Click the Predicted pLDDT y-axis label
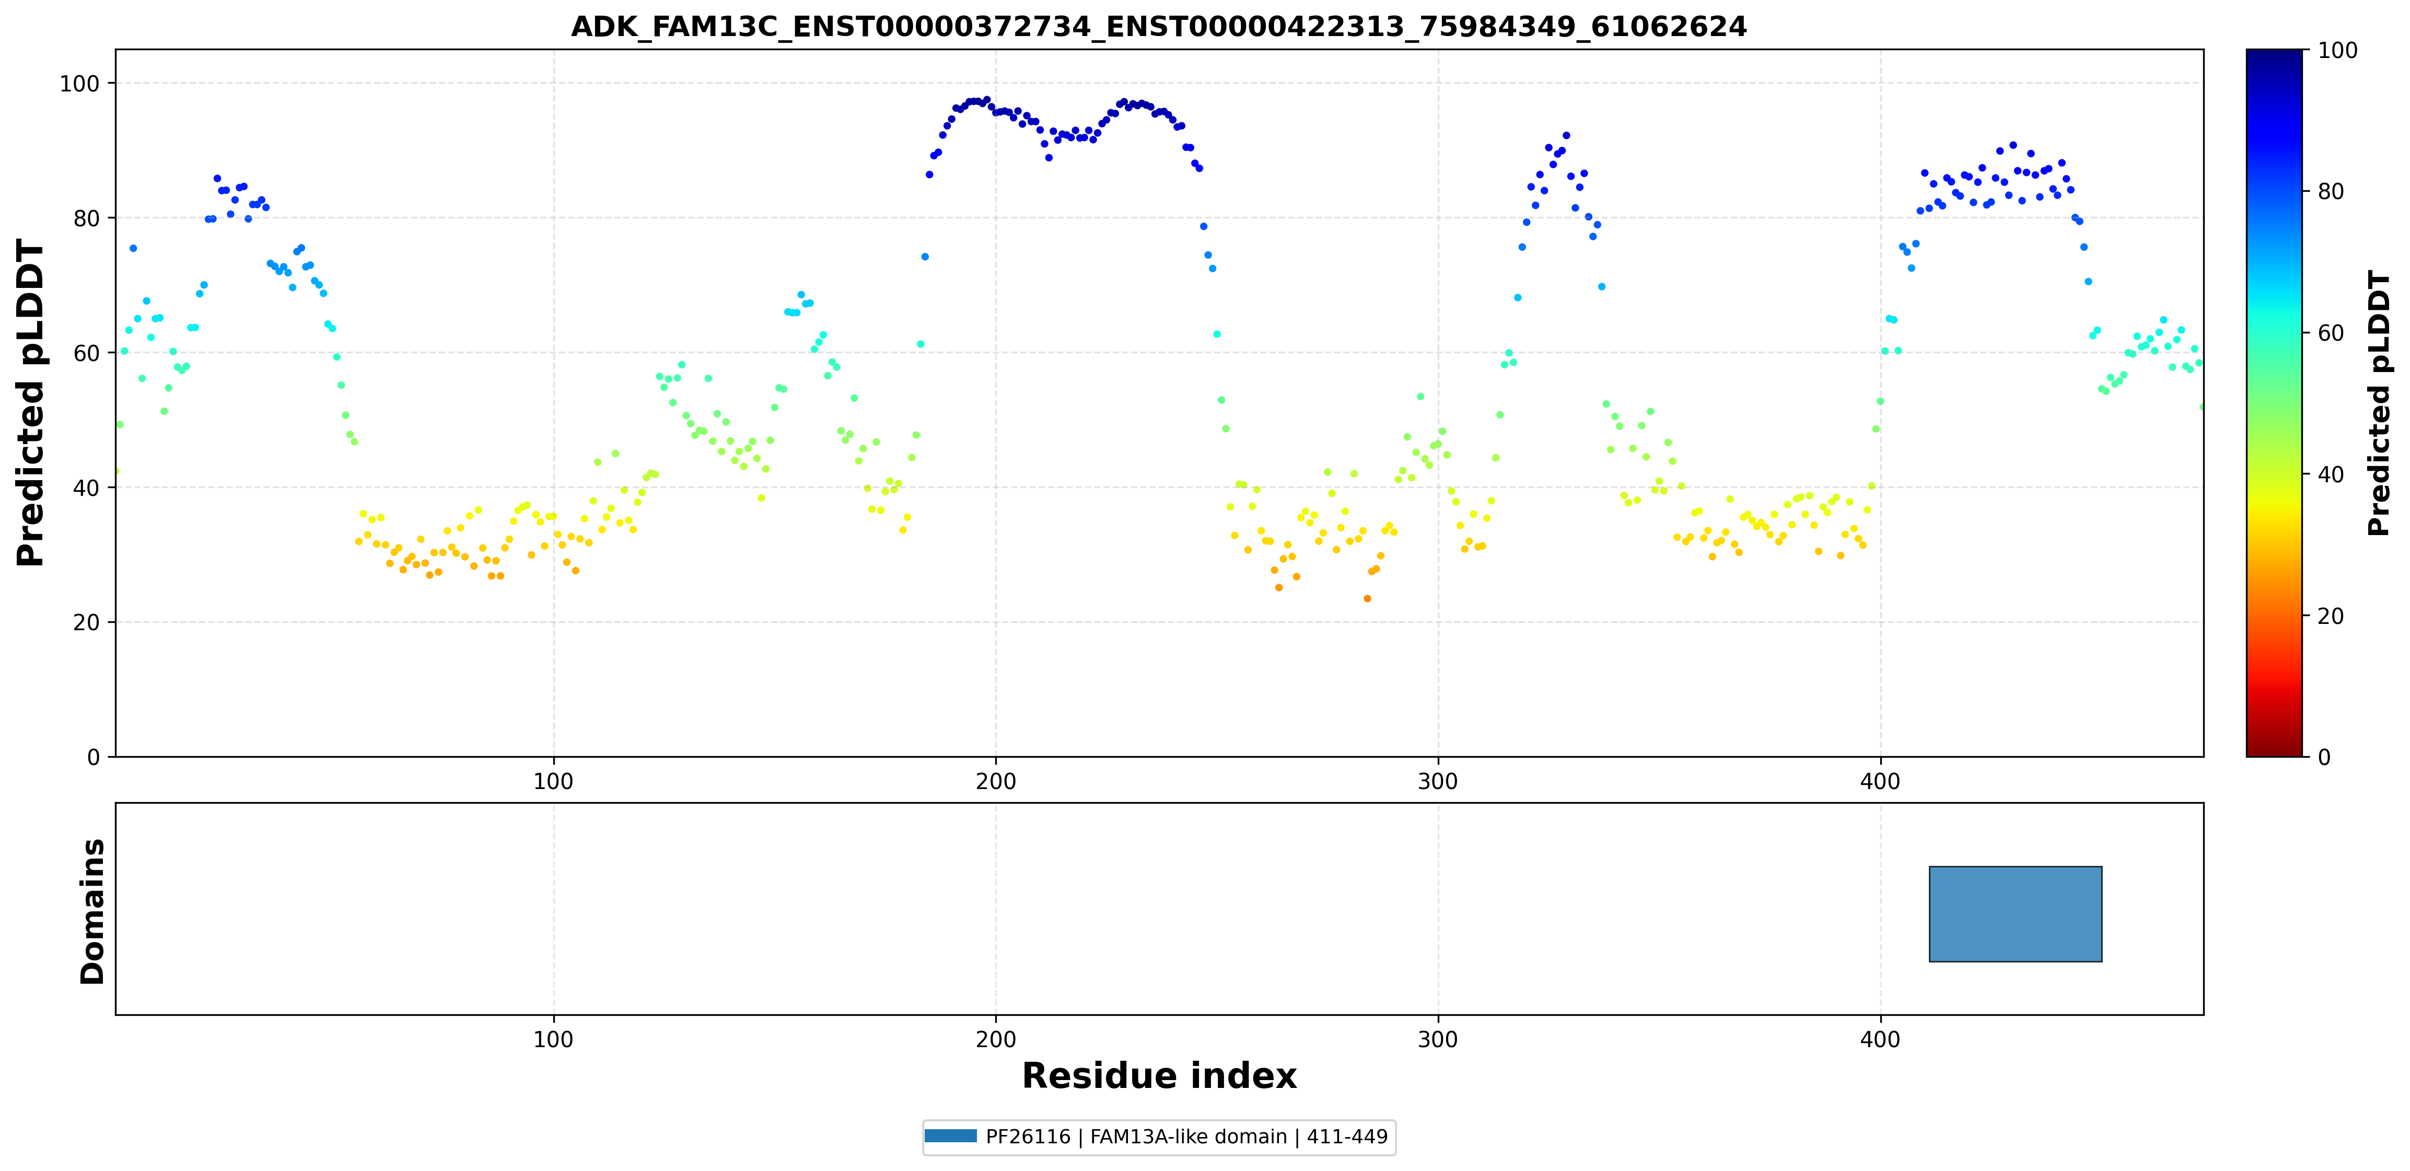2410x1171 pixels. (30, 402)
